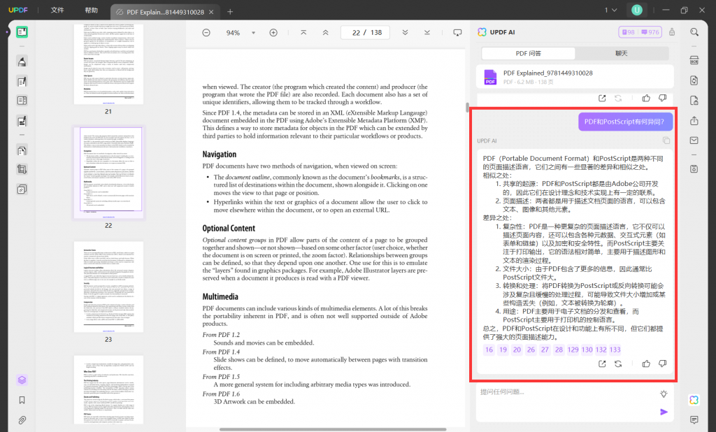Like the AI answer below page references
This screenshot has height=432, width=716.
(646, 364)
